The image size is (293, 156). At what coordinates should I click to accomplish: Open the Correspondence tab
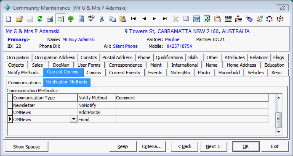[125, 65]
